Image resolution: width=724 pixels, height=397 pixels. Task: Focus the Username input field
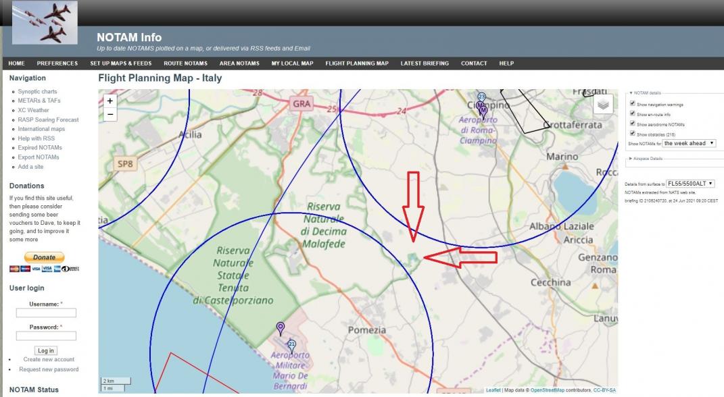46,313
